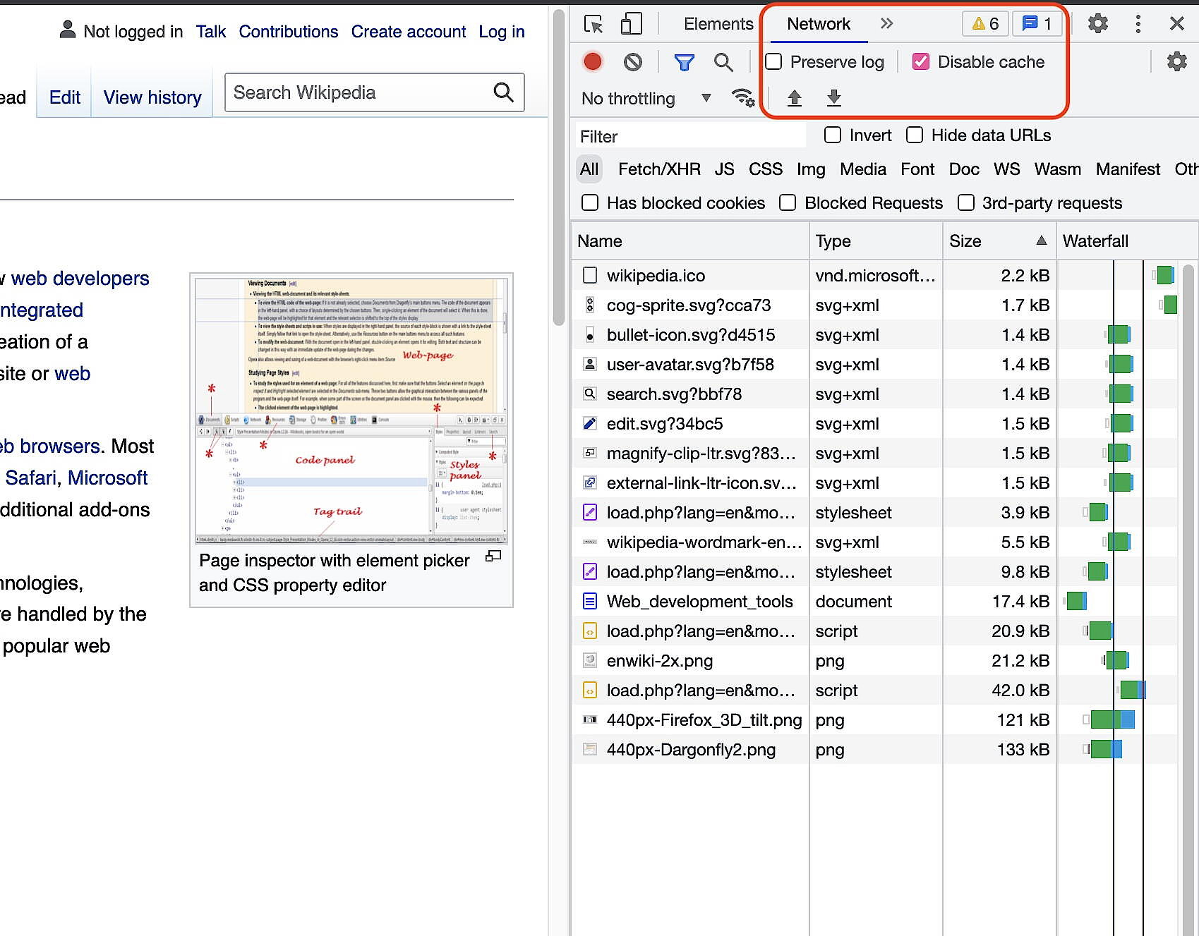1199x936 pixels.
Task: Filter requests by the Img type
Action: 811,169
